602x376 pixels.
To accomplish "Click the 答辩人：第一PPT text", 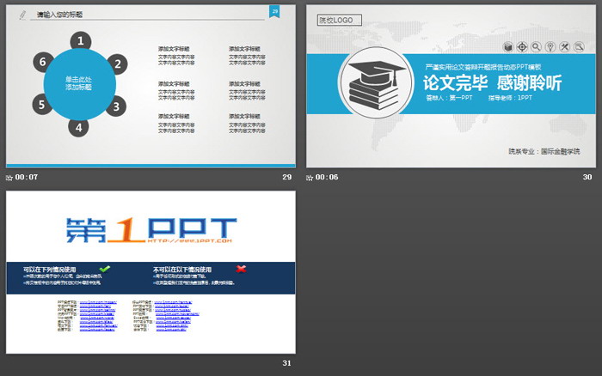I will [x=449, y=98].
